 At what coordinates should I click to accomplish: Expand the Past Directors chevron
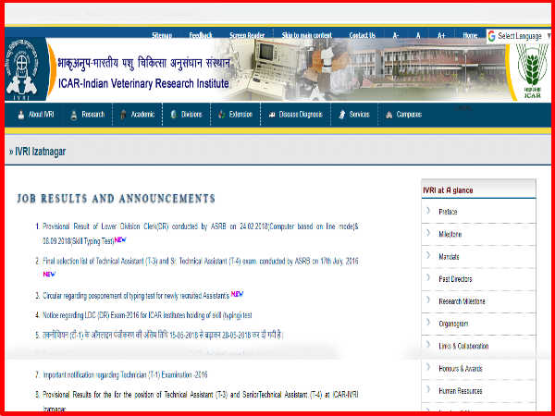point(428,278)
